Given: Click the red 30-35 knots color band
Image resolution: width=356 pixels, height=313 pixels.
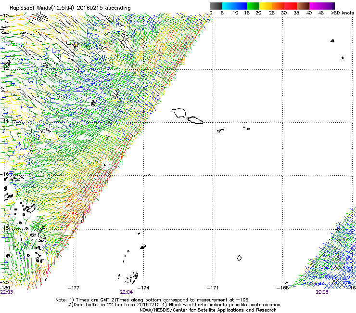Looking at the screenshot, I should coord(291,6).
